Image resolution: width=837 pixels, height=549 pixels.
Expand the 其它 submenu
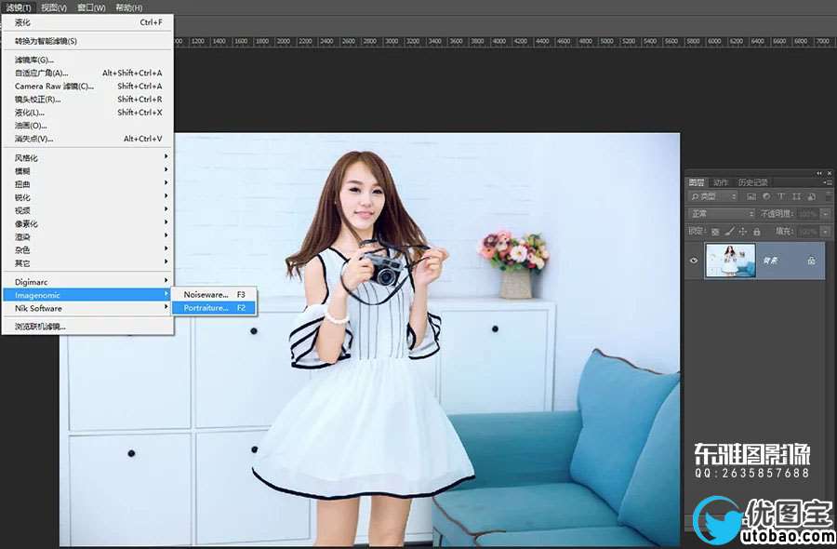coord(88,263)
